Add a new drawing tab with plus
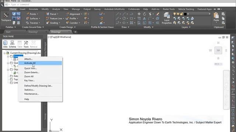Viewport: 236px width, 132px height. pos(75,32)
